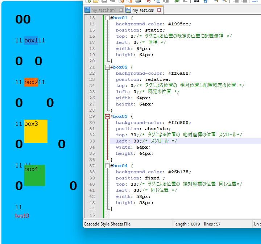Image resolution: width=261 pixels, height=244 pixels.
Task: Click the red 'test0' text in browser
Action: pyautogui.click(x=22, y=216)
